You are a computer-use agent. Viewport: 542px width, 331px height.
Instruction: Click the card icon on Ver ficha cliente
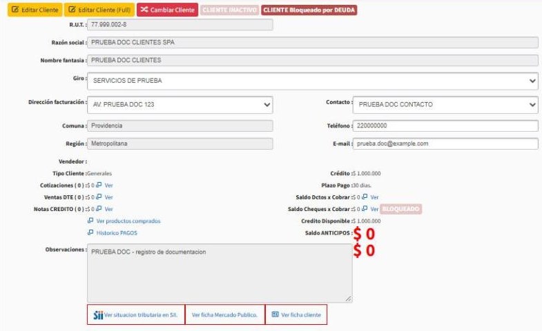coord(275,314)
